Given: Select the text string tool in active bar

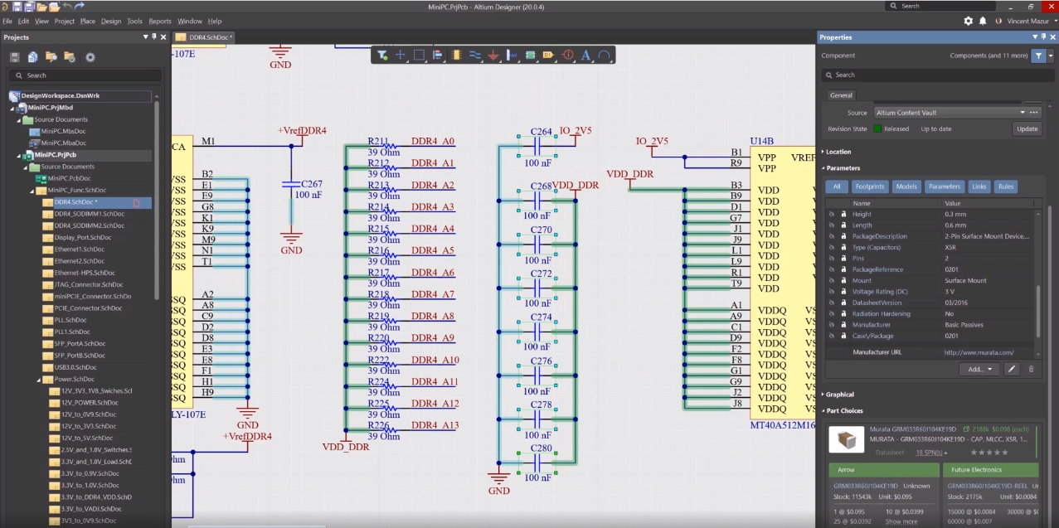Looking at the screenshot, I should coord(585,56).
